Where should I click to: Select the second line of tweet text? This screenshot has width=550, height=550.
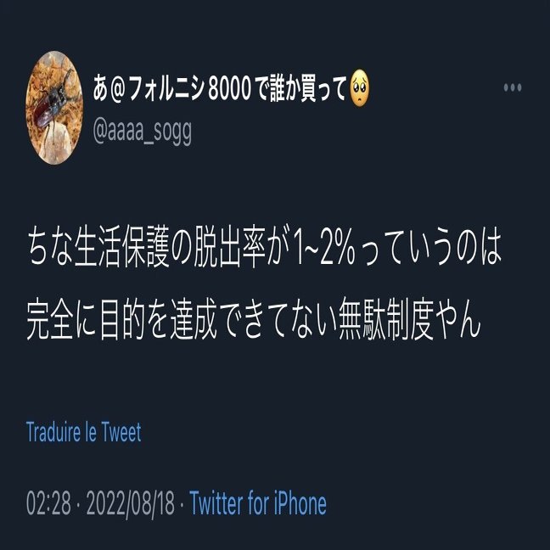pos(253,318)
